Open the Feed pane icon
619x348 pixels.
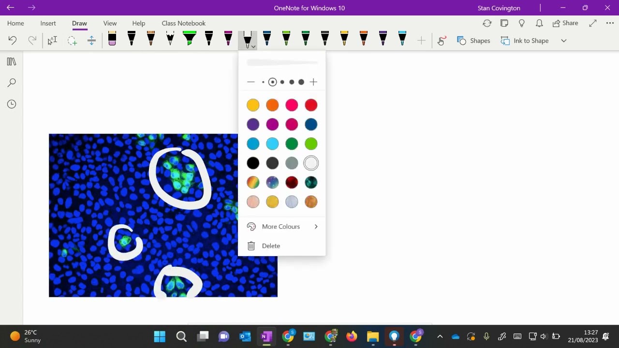click(x=504, y=23)
